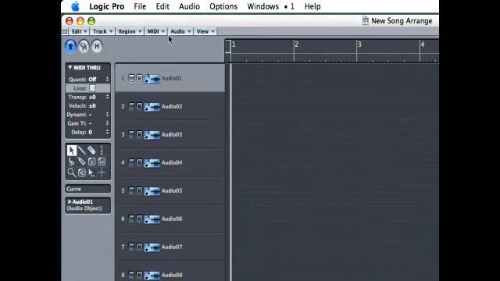Adjust the Delay value stepper

107,132
